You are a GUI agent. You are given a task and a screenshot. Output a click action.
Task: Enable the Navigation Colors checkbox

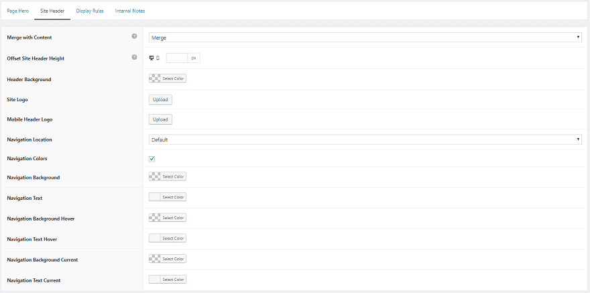point(152,159)
